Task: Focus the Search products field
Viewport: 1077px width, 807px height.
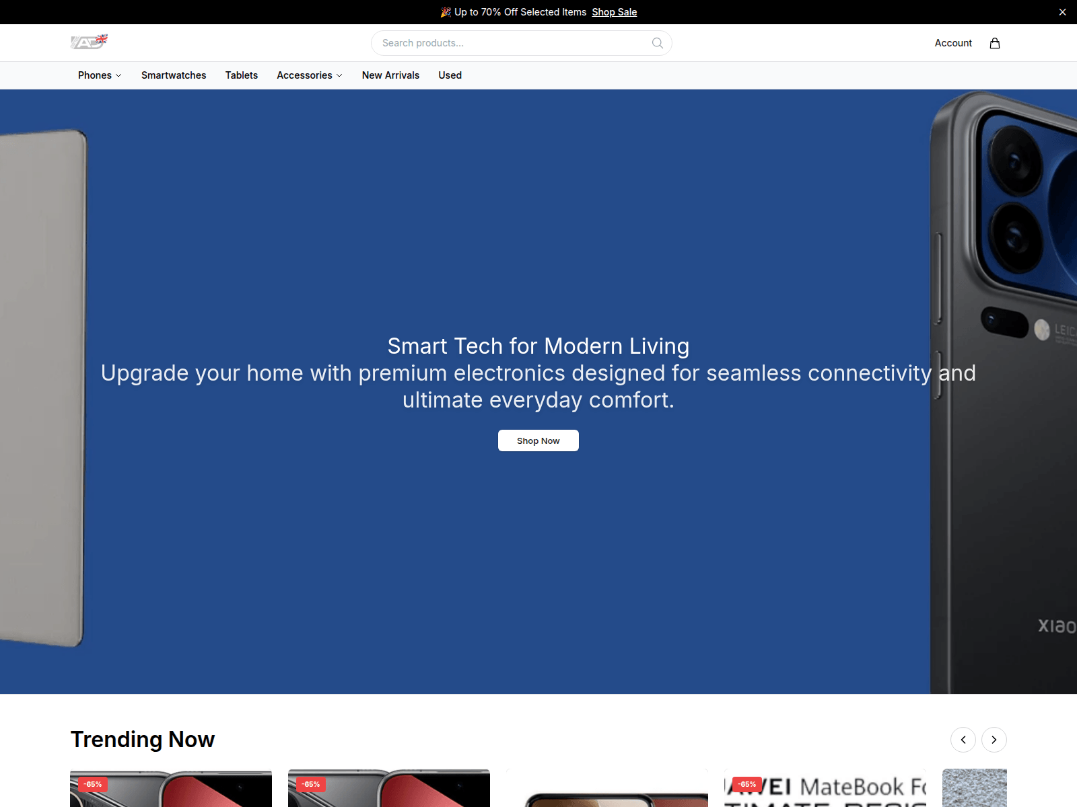Action: [x=522, y=43]
